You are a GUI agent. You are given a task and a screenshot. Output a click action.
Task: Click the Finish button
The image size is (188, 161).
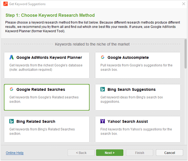140,153
